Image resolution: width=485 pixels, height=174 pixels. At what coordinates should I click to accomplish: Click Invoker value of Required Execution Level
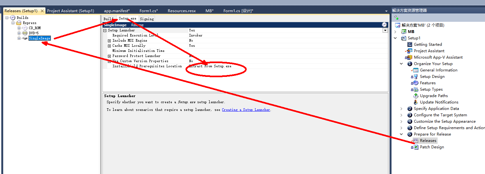click(196, 35)
